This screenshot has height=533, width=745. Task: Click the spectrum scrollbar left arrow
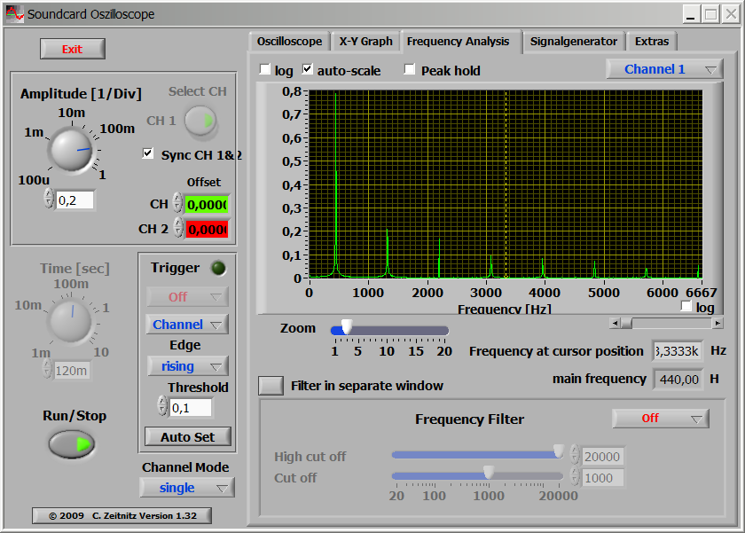[615, 324]
